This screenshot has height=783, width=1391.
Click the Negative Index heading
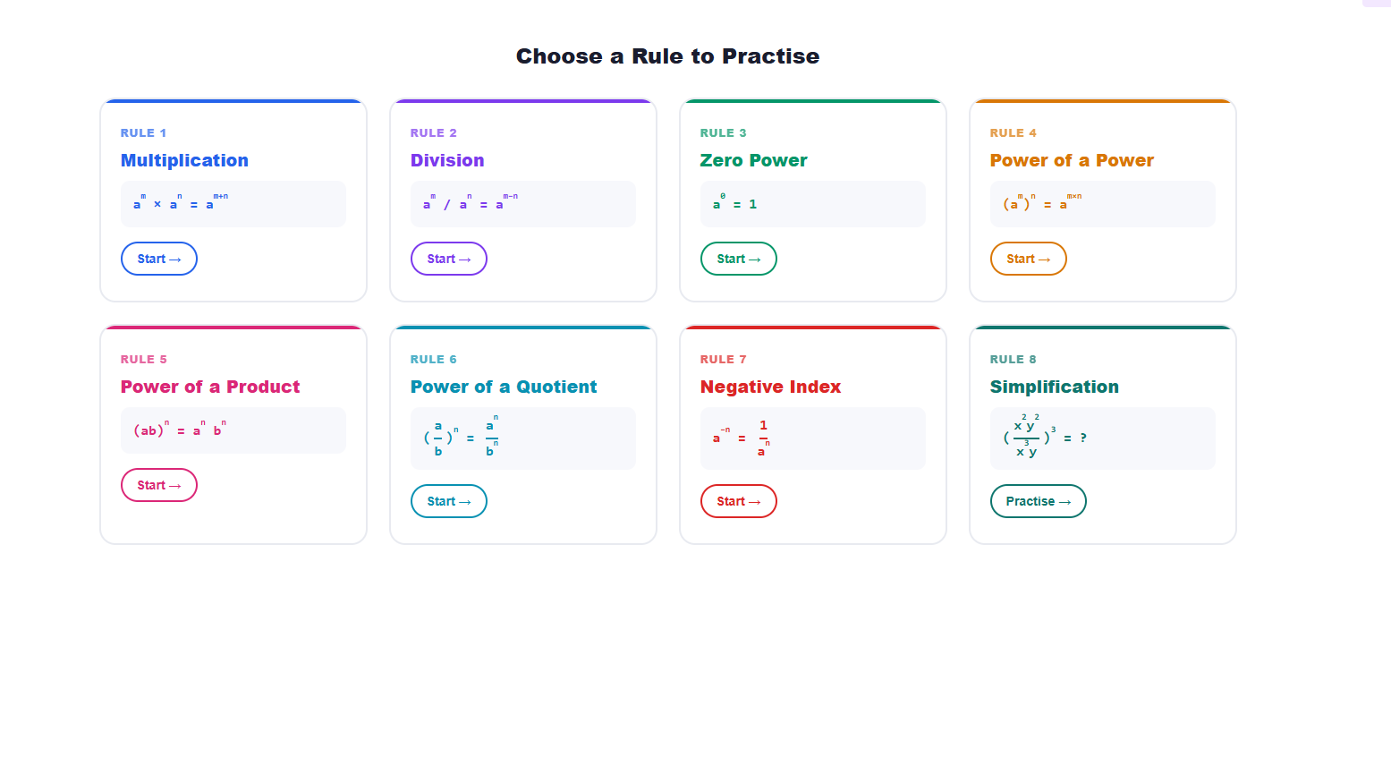tap(770, 387)
